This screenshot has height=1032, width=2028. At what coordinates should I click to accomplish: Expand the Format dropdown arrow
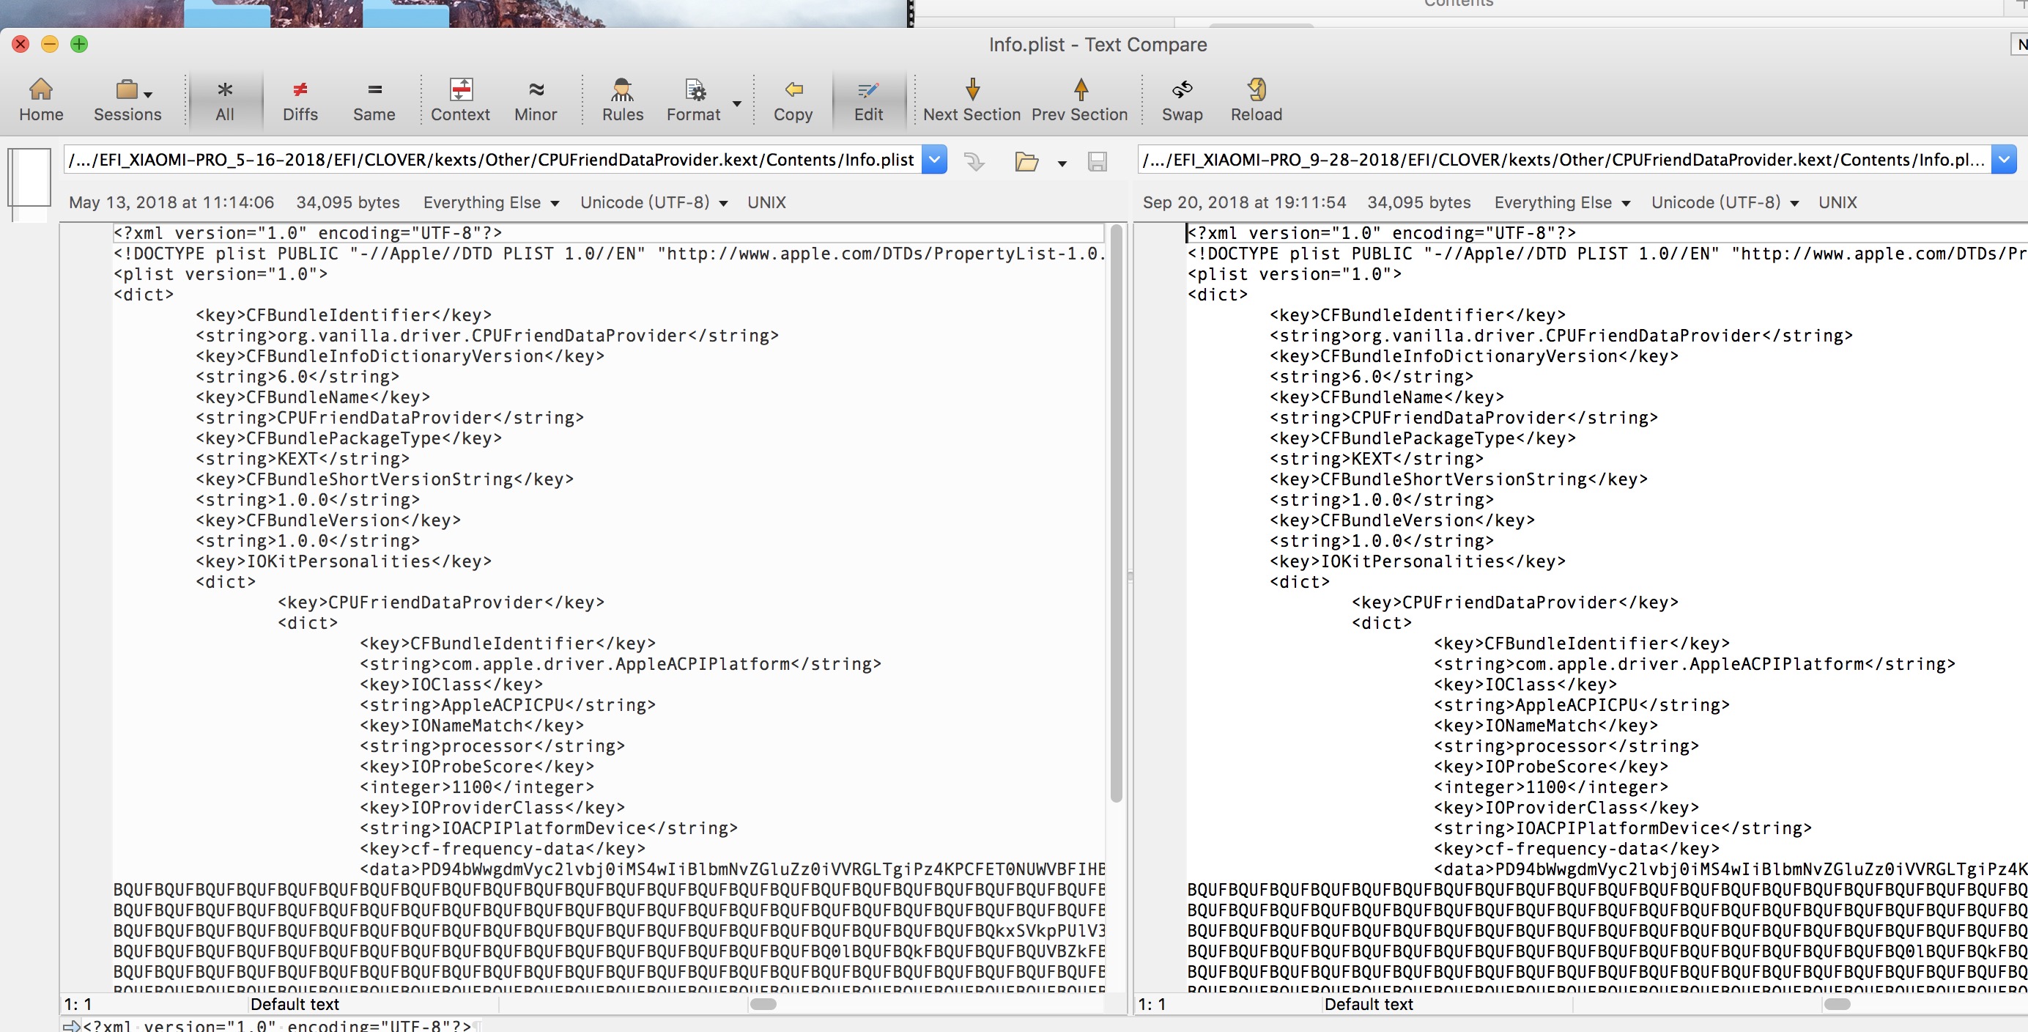tap(737, 103)
